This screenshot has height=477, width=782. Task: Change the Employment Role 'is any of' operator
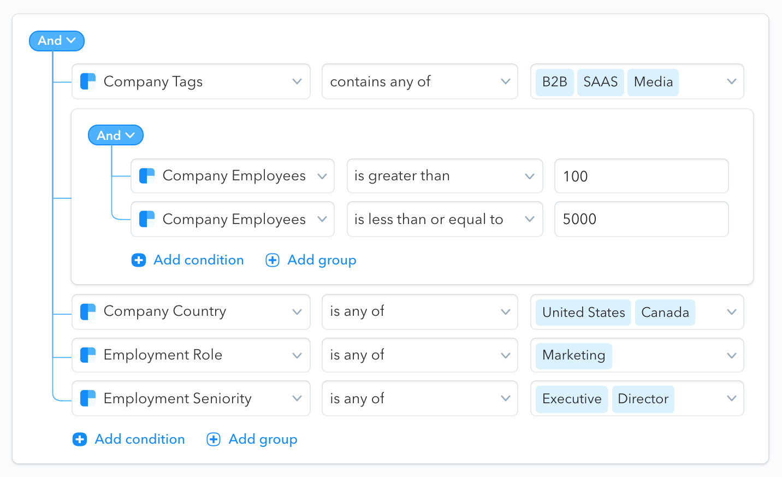click(420, 355)
